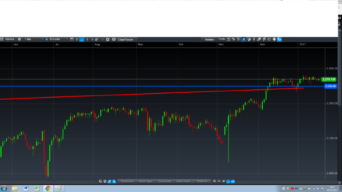Toggle the blue padlock before 9 months
This screenshot has height=192, width=342.
pyautogui.click(x=47, y=39)
